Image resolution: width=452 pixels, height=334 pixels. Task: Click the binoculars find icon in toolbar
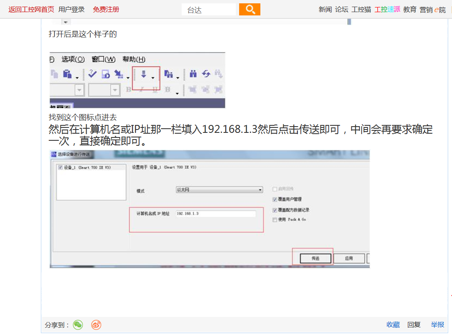click(193, 74)
